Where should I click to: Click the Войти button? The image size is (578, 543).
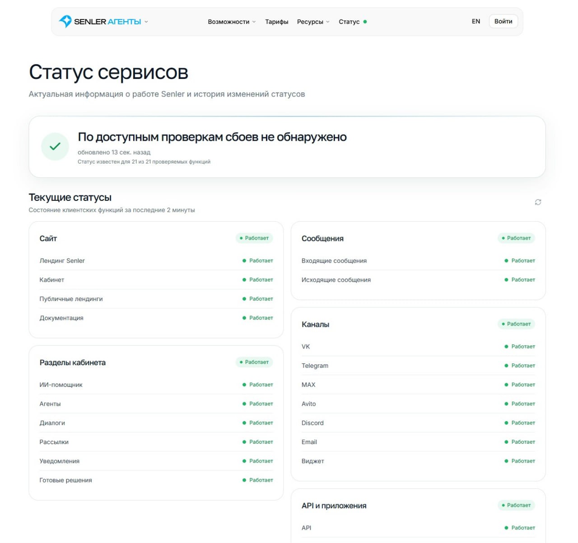pos(503,21)
